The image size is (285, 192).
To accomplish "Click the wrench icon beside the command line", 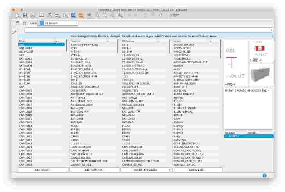I will [15, 32].
